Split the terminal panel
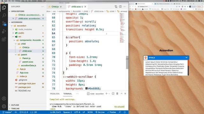 pyautogui.click(x=113, y=94)
